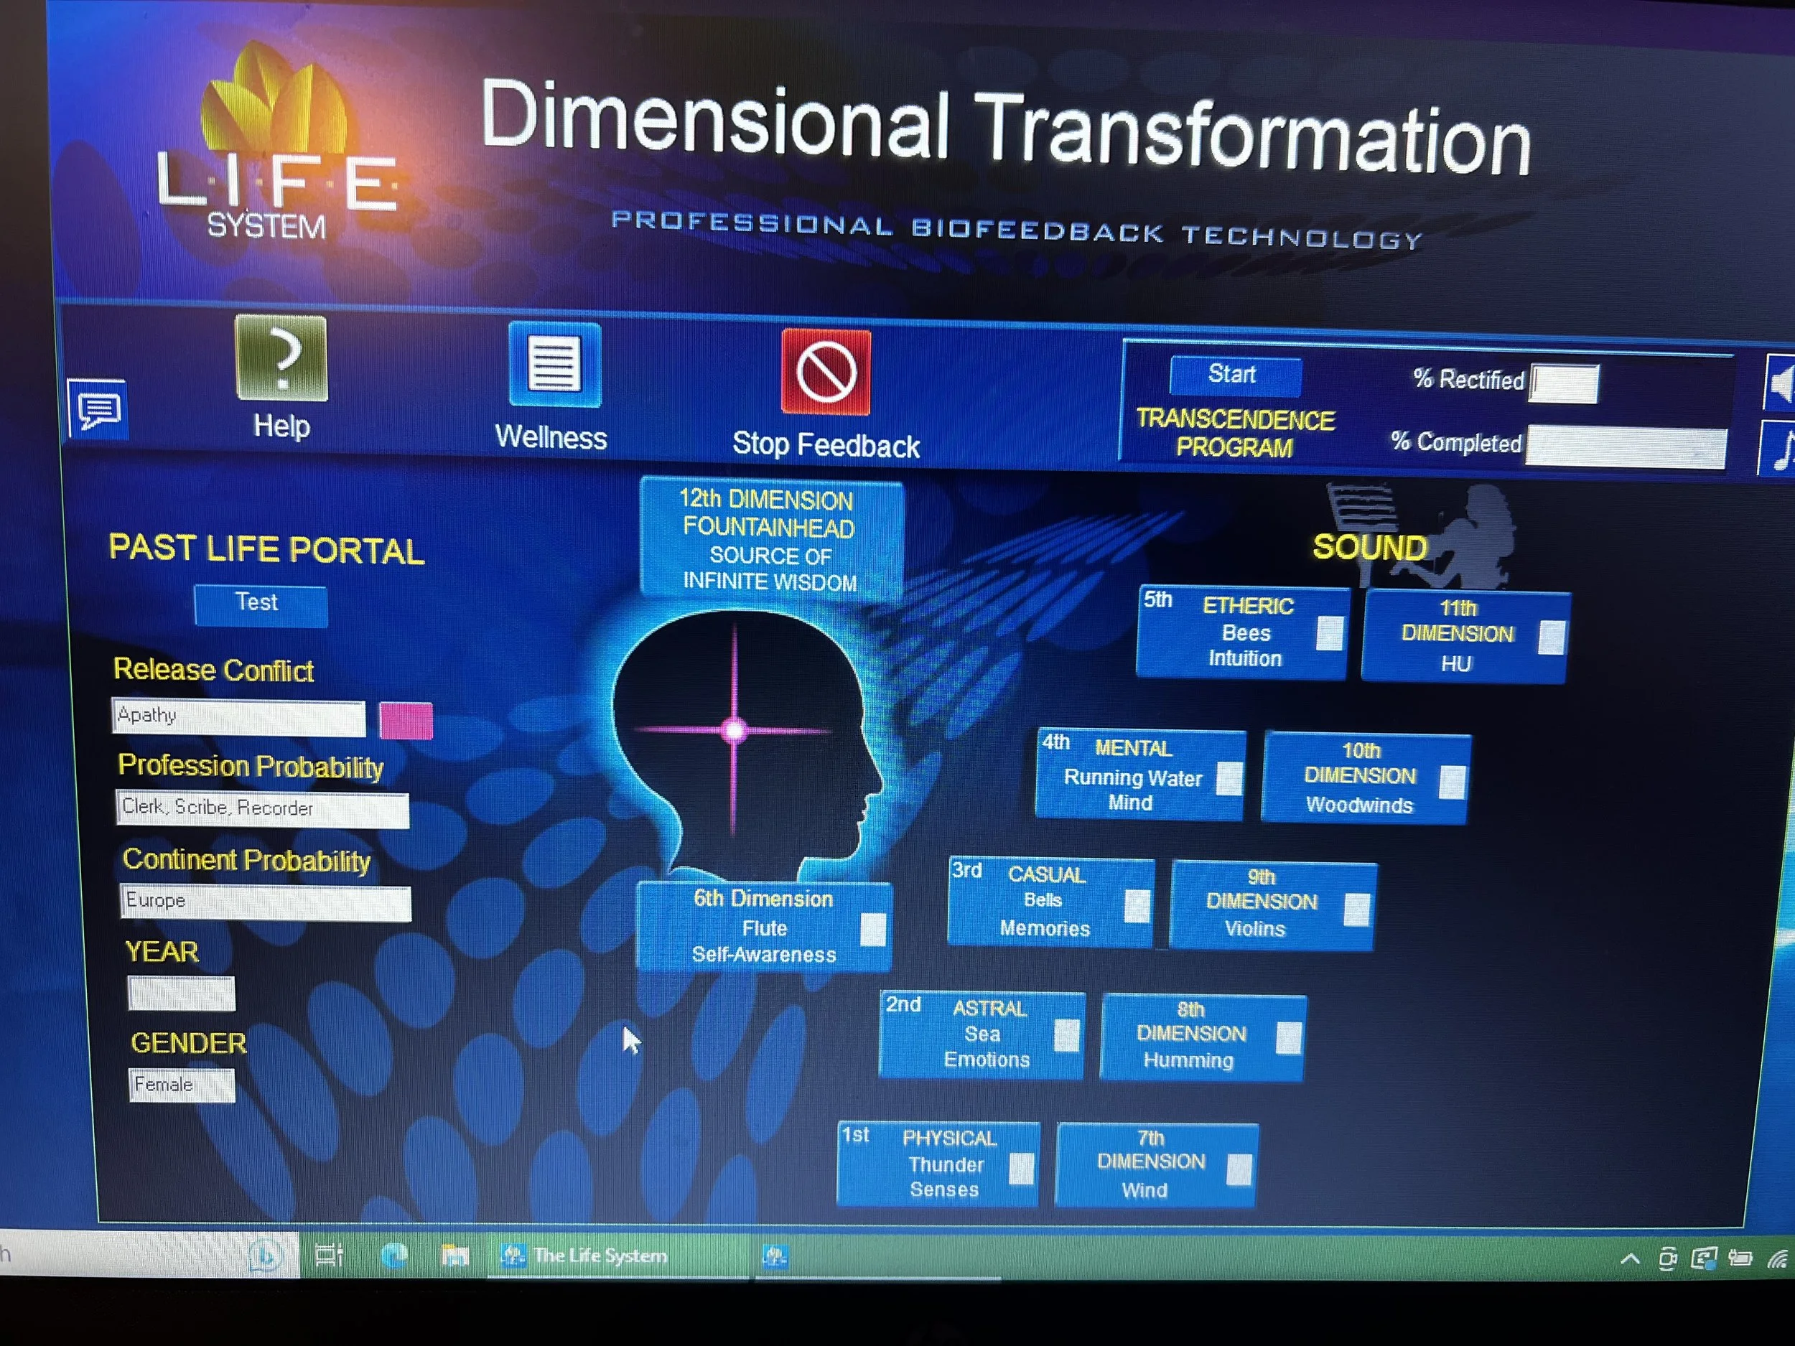The width and height of the screenshot is (1795, 1346).
Task: Tick the 1st Physical Thunder checkbox
Action: (x=1021, y=1169)
